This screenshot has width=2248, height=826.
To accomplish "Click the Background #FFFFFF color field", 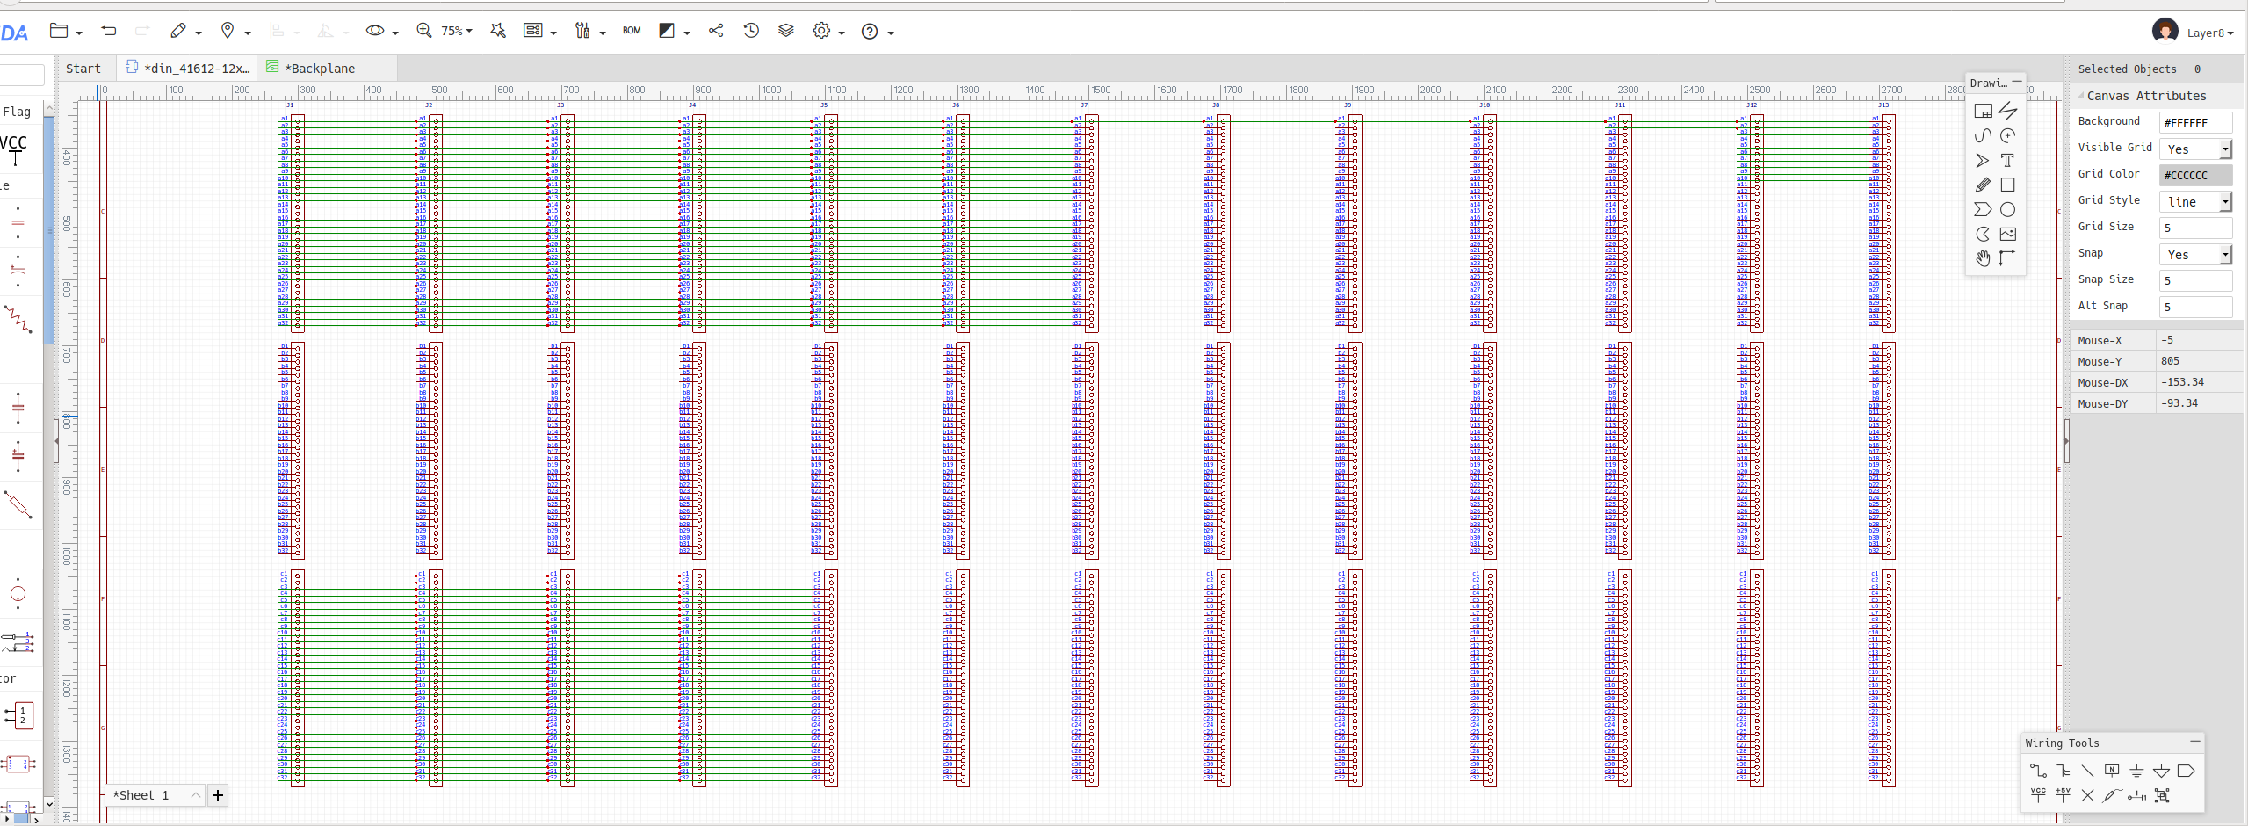I will (x=2195, y=122).
